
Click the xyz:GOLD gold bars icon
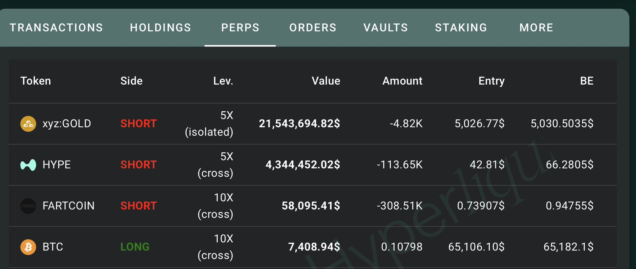point(28,124)
